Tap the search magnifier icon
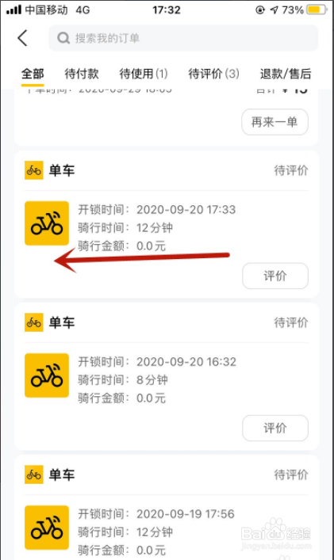This screenshot has height=560, width=334. (x=63, y=38)
